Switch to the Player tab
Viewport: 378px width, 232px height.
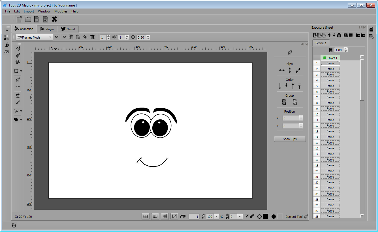(x=47, y=29)
